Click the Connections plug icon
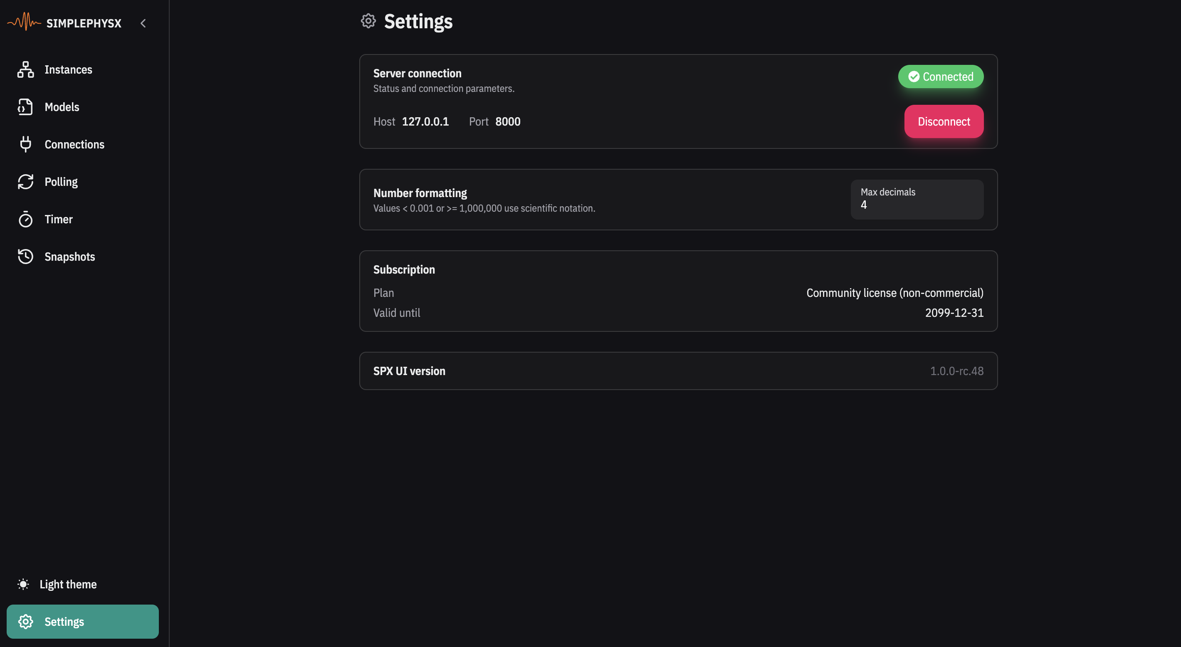The height and width of the screenshot is (647, 1181). 26,144
